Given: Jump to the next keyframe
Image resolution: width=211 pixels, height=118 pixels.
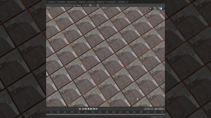Looking at the screenshot, I should coord(94,109).
